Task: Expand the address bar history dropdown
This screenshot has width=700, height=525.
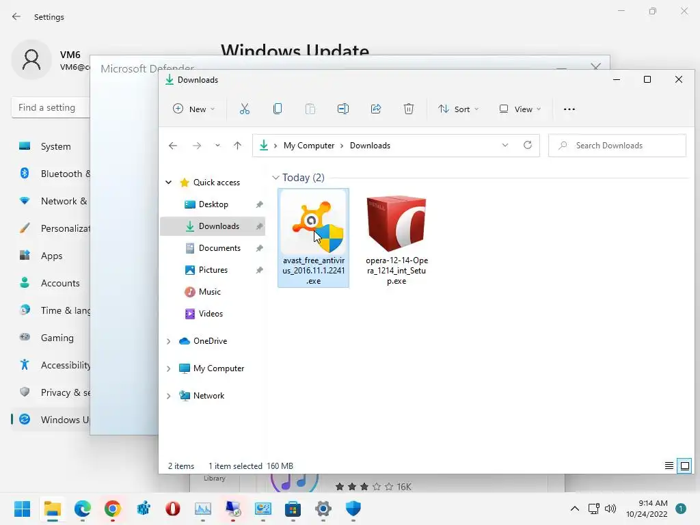Action: [505, 145]
